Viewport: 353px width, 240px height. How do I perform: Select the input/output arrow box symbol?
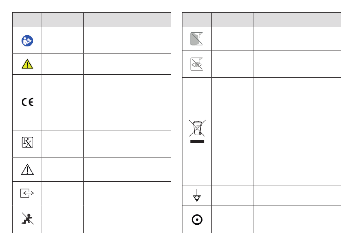tap(27, 193)
